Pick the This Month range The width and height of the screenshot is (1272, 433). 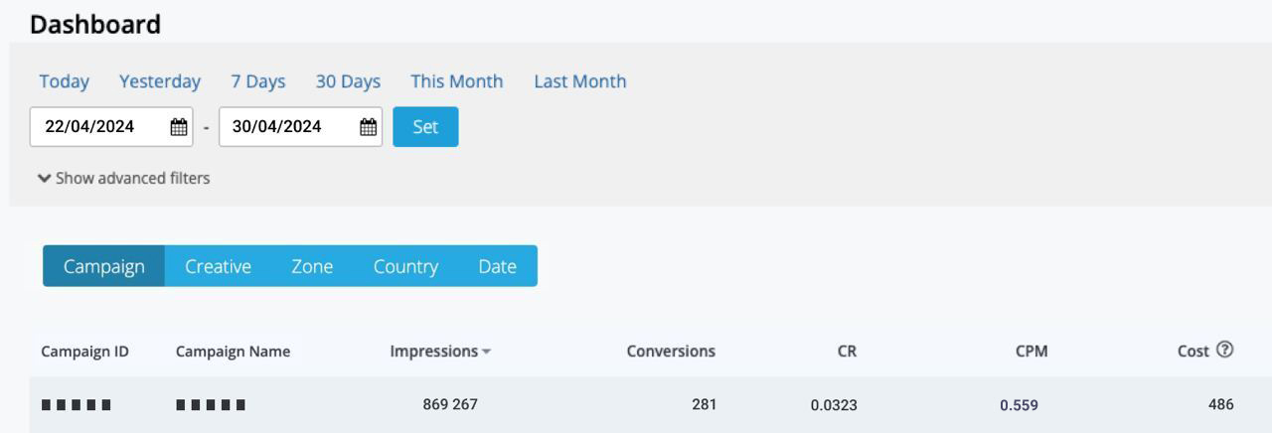tap(457, 81)
